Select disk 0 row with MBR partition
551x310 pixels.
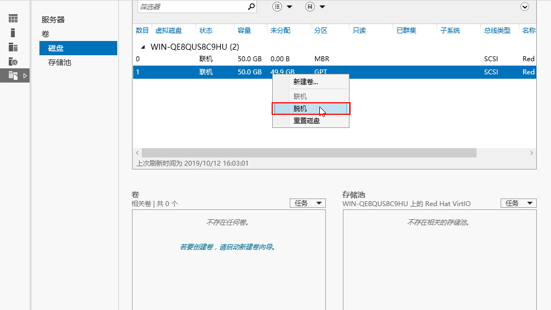coord(335,59)
